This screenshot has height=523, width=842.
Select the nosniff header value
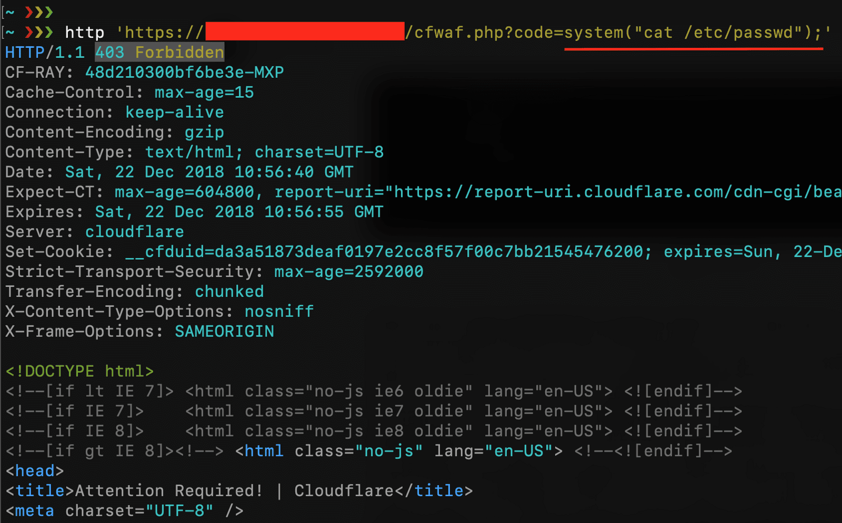point(279,312)
